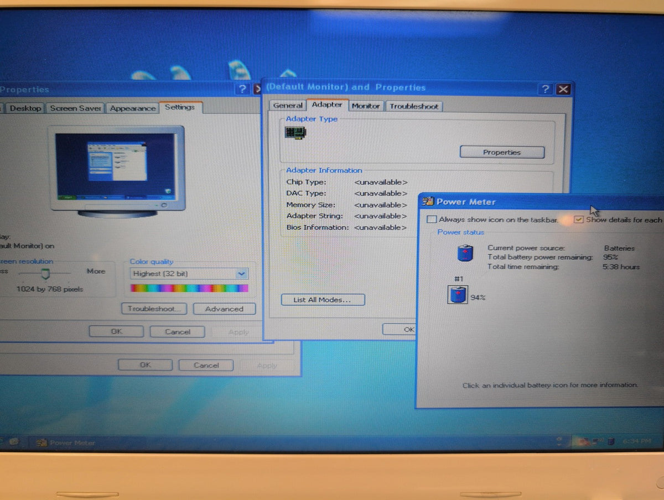
Task: Open the Appearance tab
Action: 132,108
